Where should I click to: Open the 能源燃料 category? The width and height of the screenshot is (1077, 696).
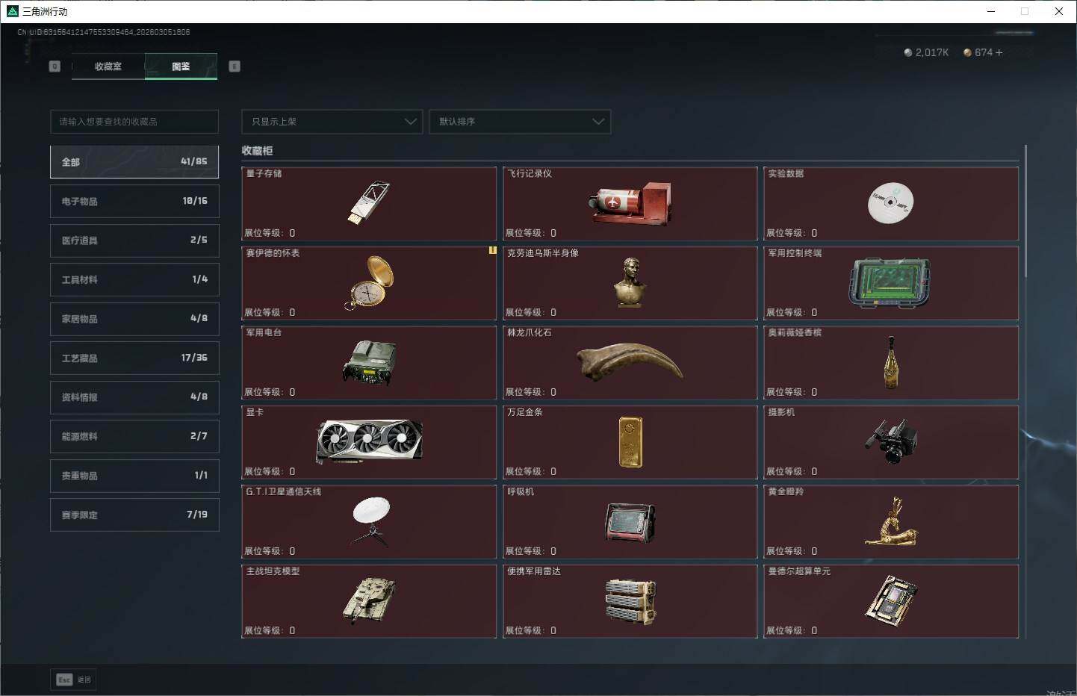134,437
